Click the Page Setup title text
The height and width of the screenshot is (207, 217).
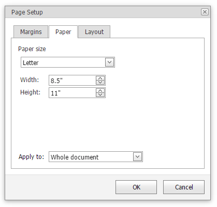coord(27,12)
